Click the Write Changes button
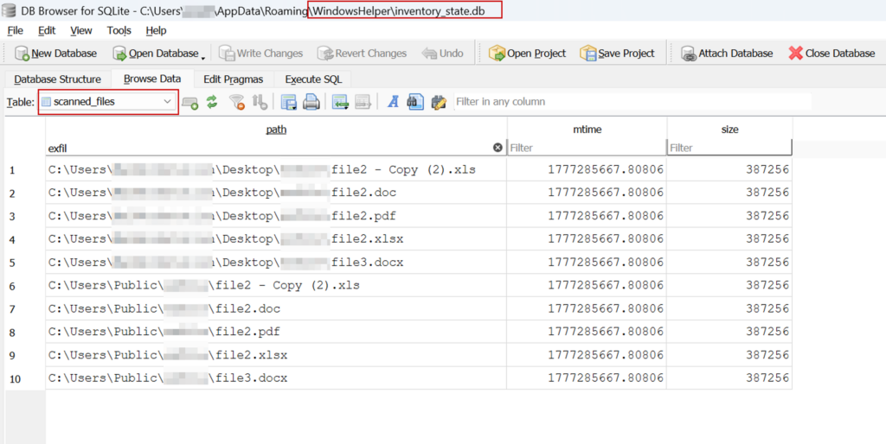886x444 pixels. tap(260, 54)
